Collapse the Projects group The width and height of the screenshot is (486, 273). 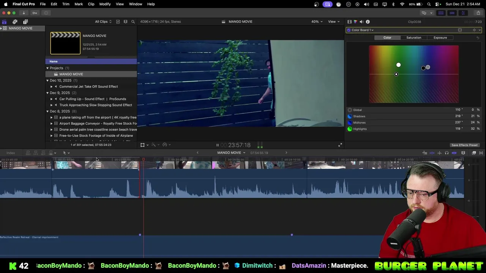[x=47, y=68]
